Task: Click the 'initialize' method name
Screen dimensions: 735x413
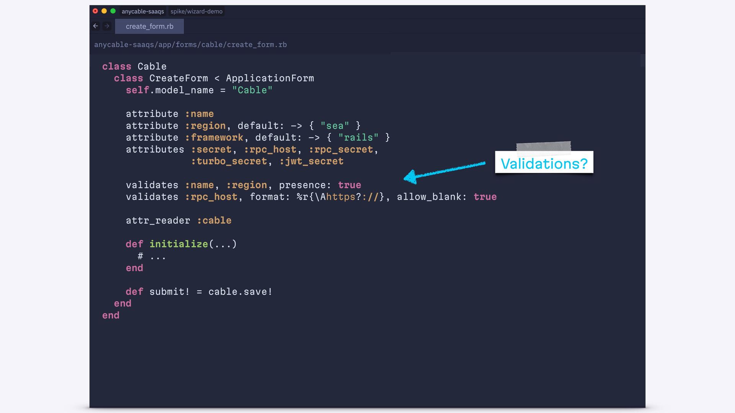Action: tap(178, 244)
